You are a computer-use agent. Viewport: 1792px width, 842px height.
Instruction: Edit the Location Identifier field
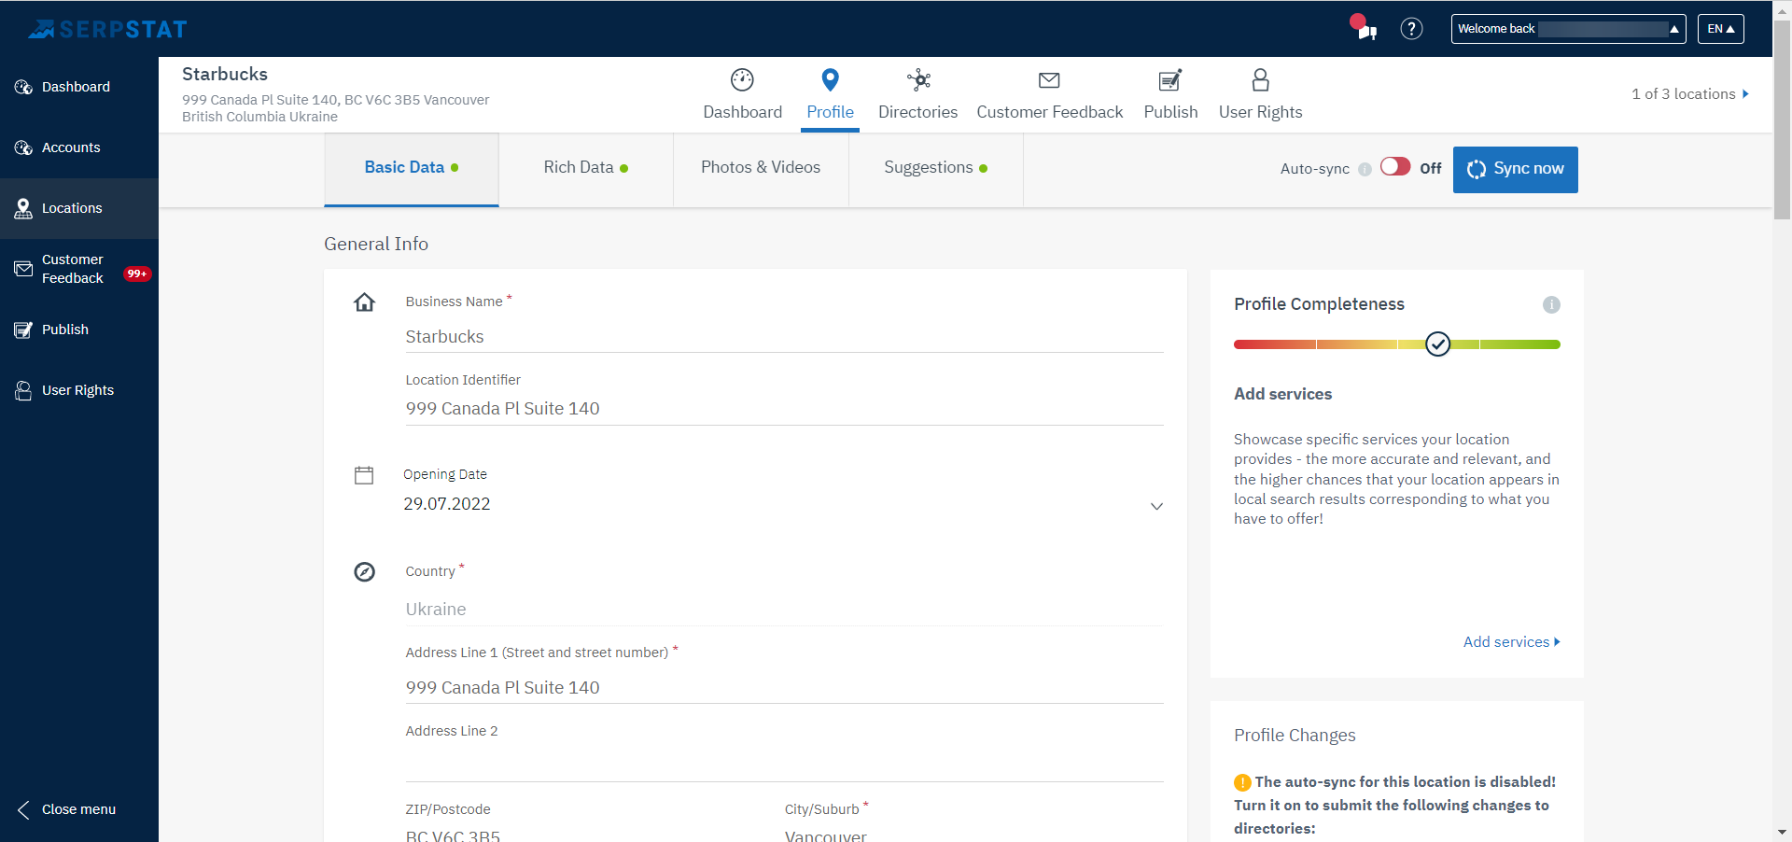(784, 409)
